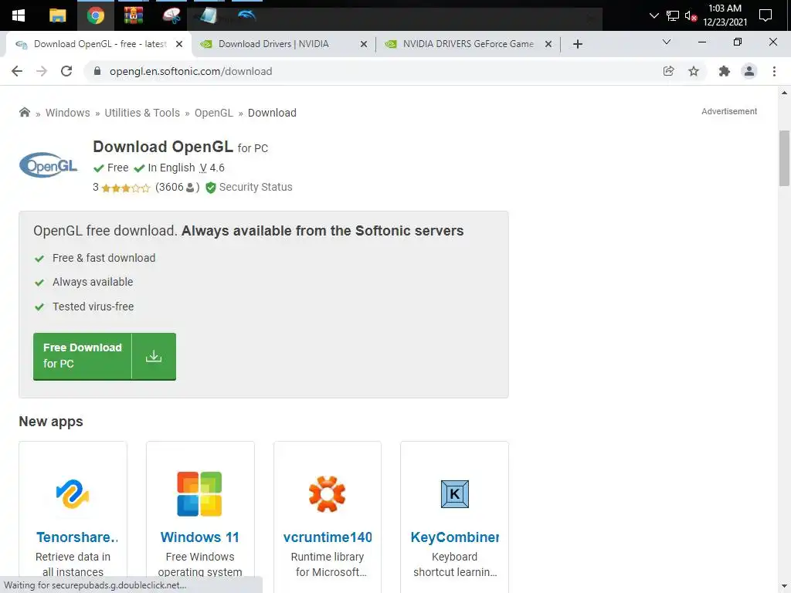Click 'Free & fast download' text
Image resolution: width=791 pixels, height=593 pixels.
click(x=104, y=258)
